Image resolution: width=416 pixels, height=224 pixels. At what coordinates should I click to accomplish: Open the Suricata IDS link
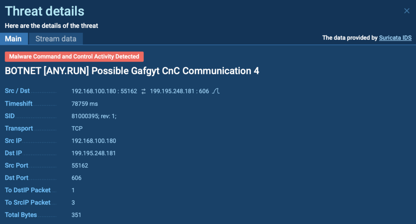(x=395, y=38)
